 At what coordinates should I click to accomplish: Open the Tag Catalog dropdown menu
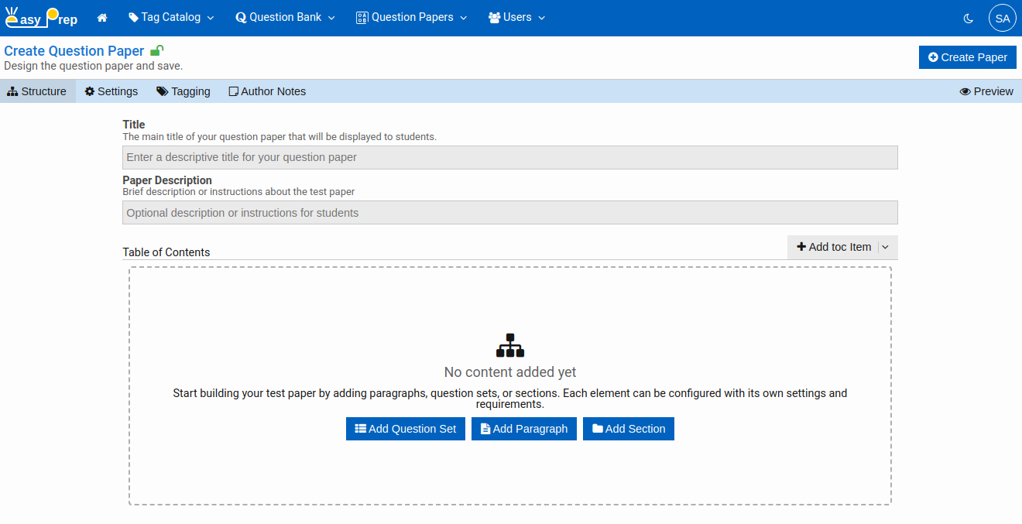171,18
